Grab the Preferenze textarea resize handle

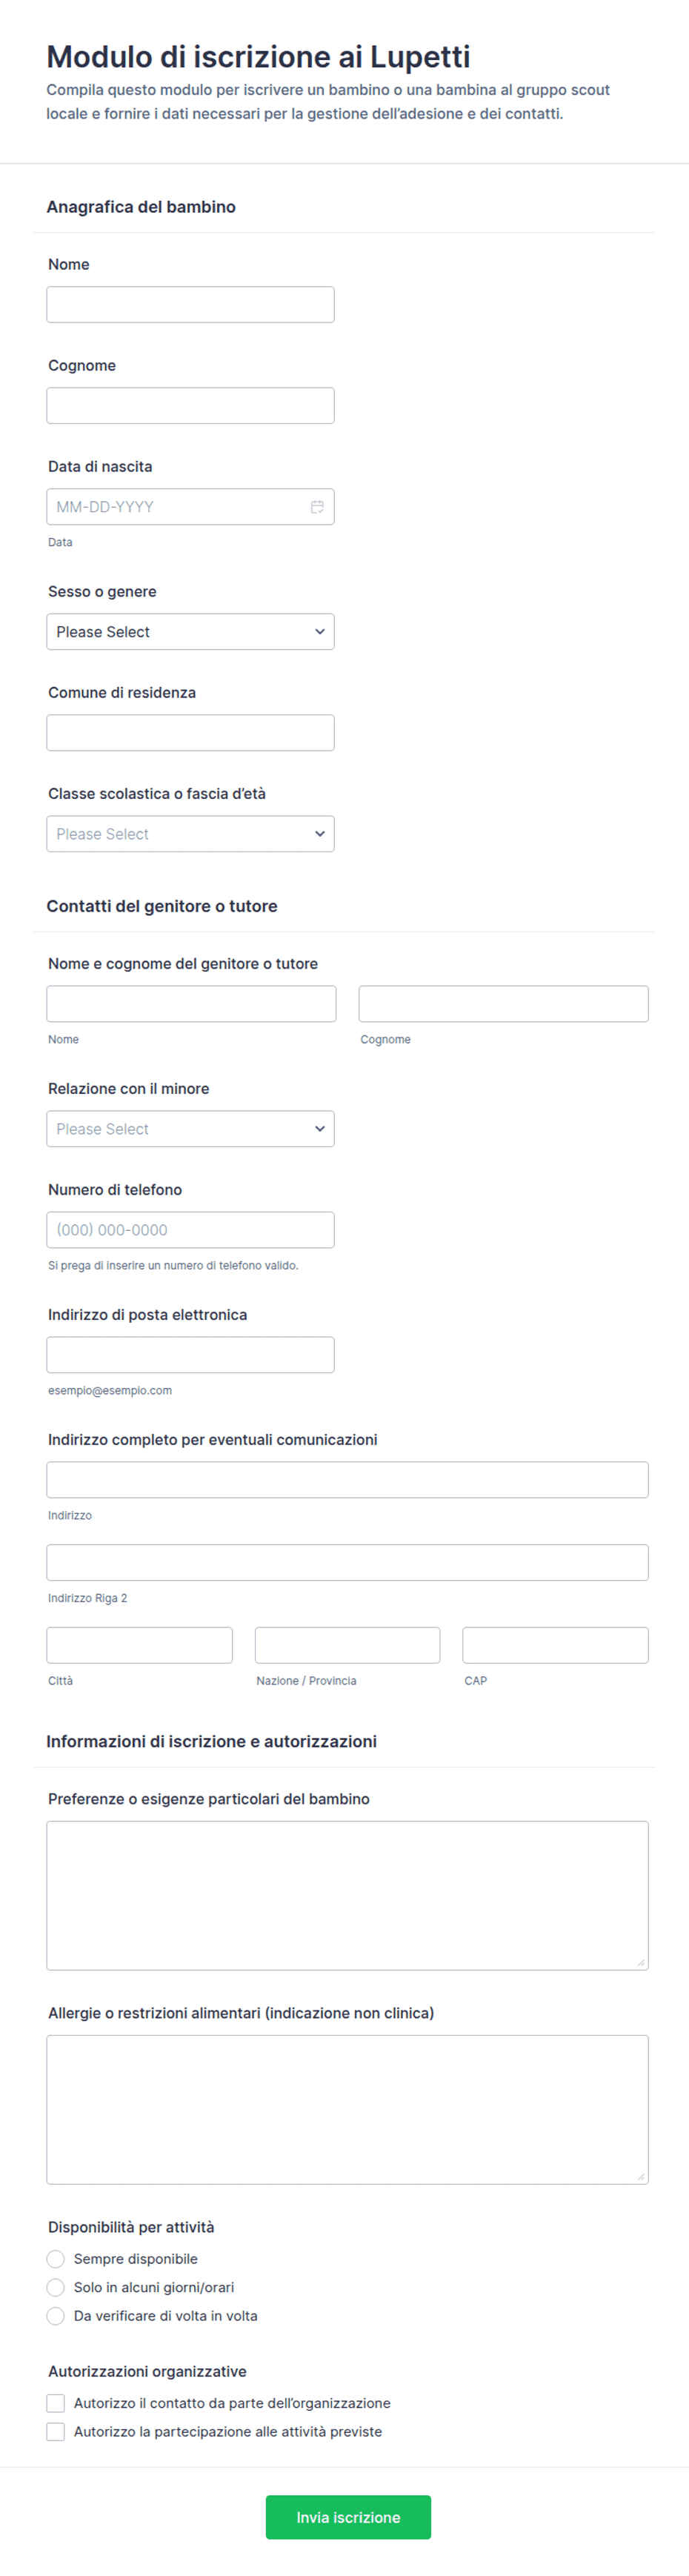coord(641,1962)
